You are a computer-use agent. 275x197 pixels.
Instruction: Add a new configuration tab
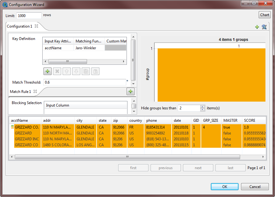point(257,27)
